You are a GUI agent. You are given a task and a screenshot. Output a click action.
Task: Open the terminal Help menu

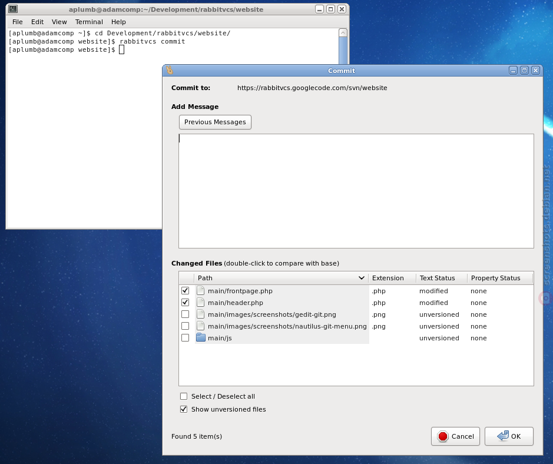118,22
